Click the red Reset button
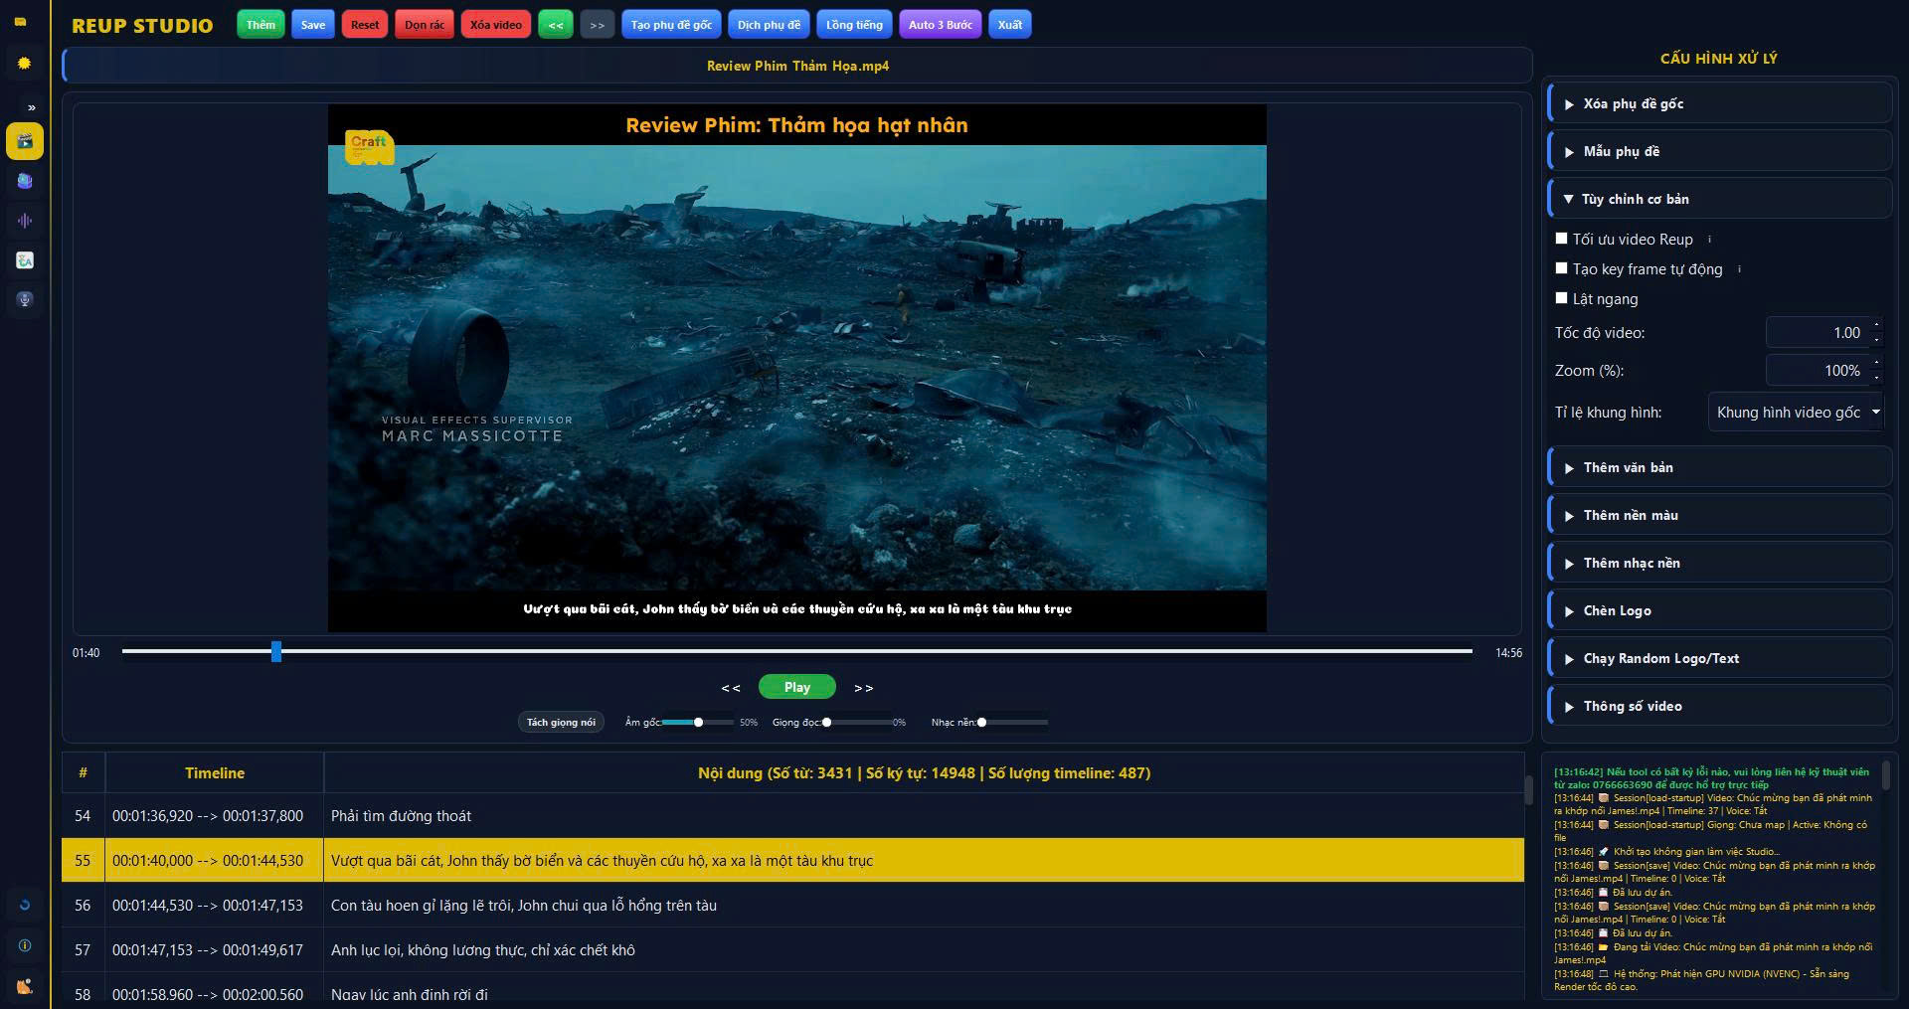The width and height of the screenshot is (1909, 1009). click(365, 25)
